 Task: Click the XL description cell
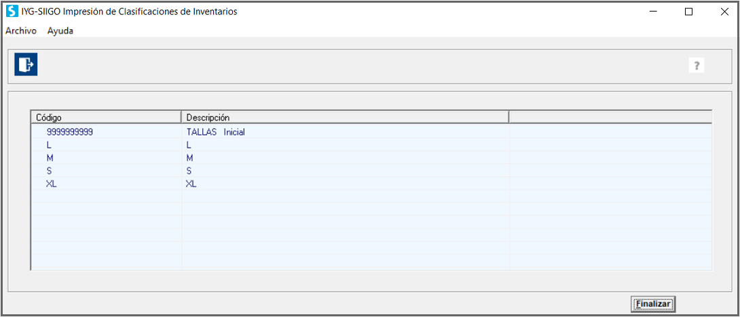346,184
